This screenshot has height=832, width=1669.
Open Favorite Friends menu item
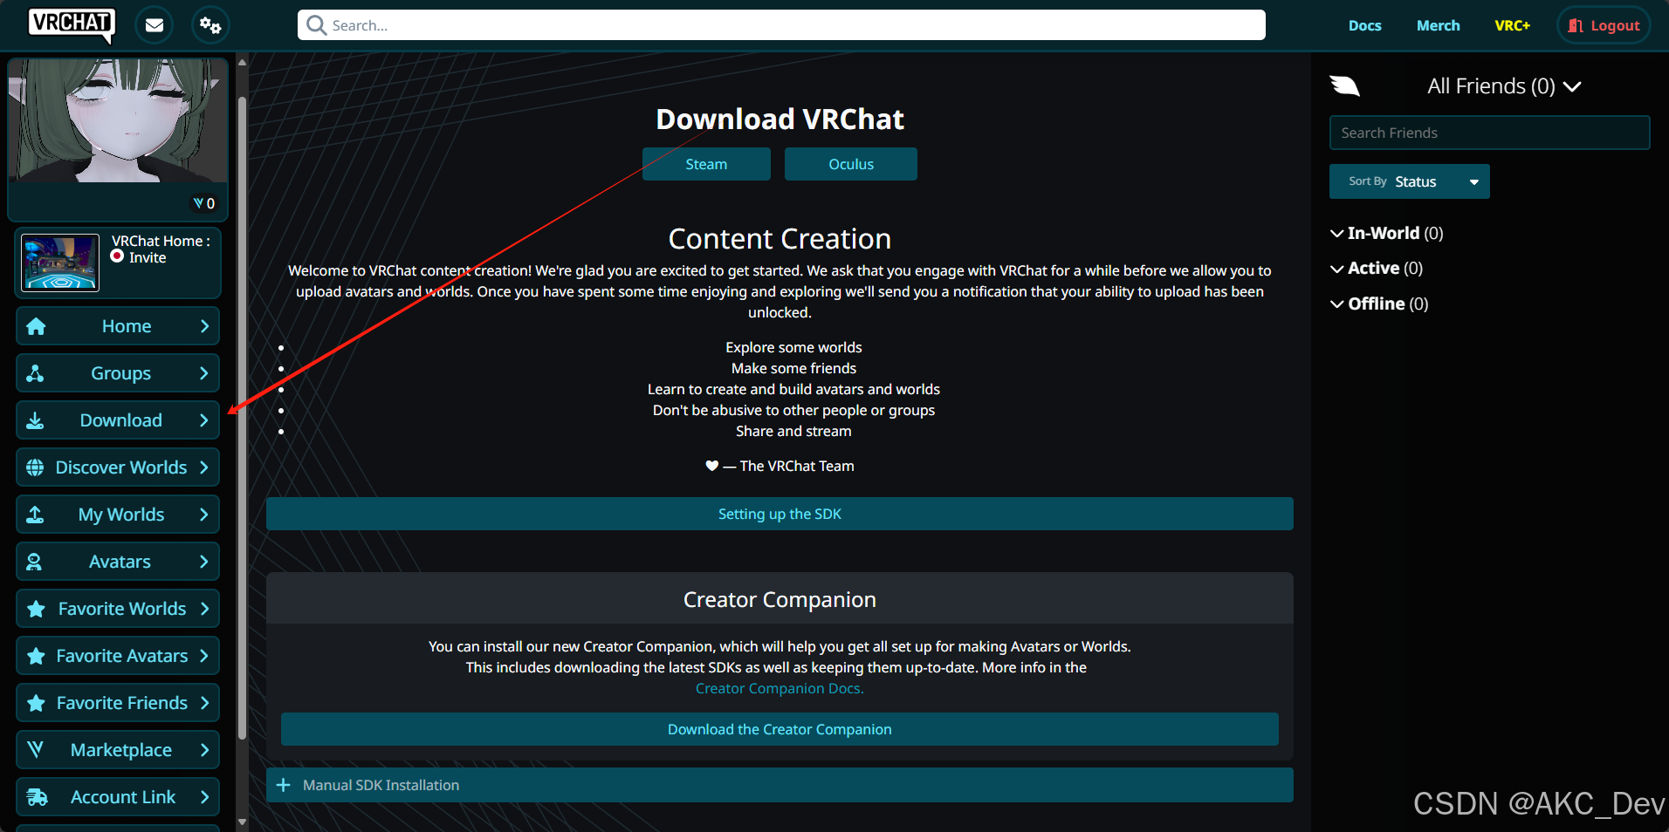pos(118,703)
